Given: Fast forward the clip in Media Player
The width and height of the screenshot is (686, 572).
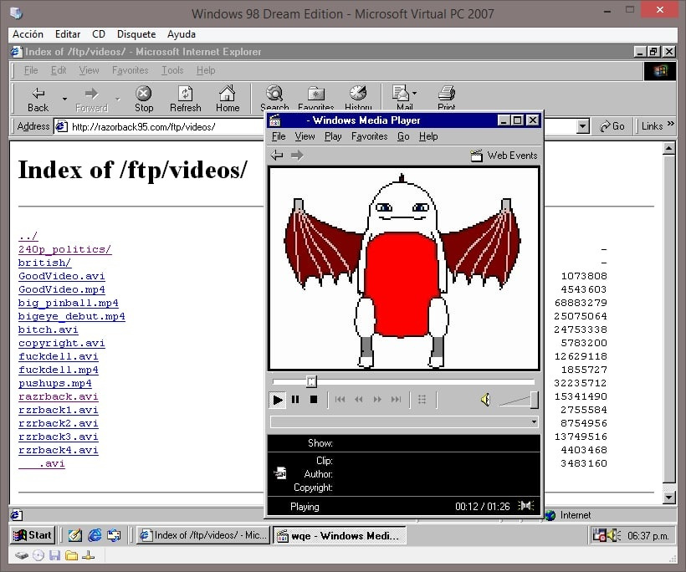Looking at the screenshot, I should 377,399.
